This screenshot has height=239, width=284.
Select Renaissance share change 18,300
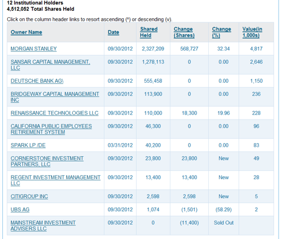click(x=189, y=113)
